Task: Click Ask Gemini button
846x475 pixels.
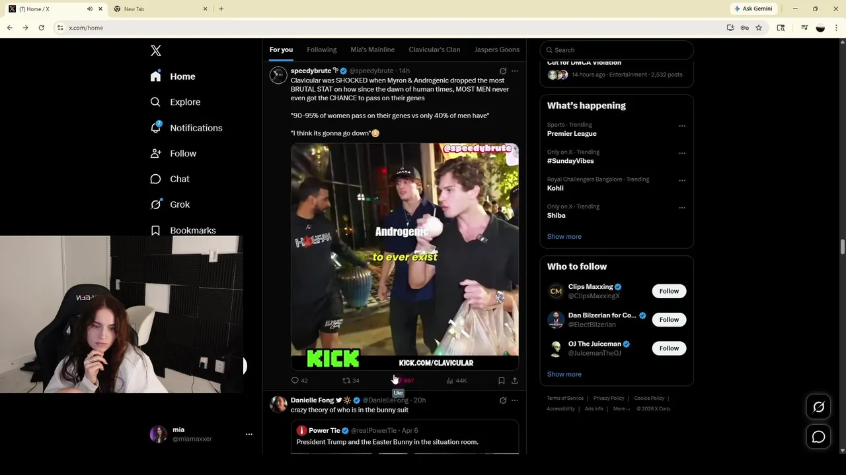Action: pos(753,9)
